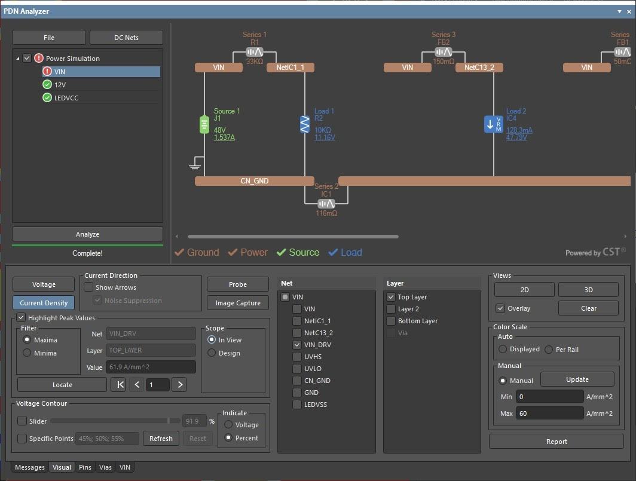Screen dimensions: 636x481
Task: Click the Series 2 IC1 component symbol
Action: [326, 204]
